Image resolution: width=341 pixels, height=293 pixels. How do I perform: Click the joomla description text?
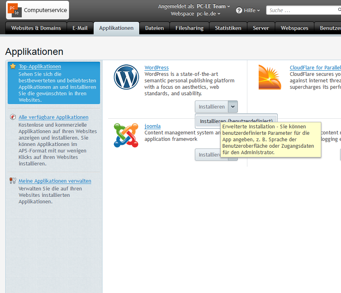point(182,136)
